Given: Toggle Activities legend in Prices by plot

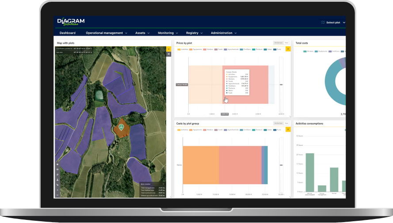Looking at the screenshot, I should coord(183,49).
